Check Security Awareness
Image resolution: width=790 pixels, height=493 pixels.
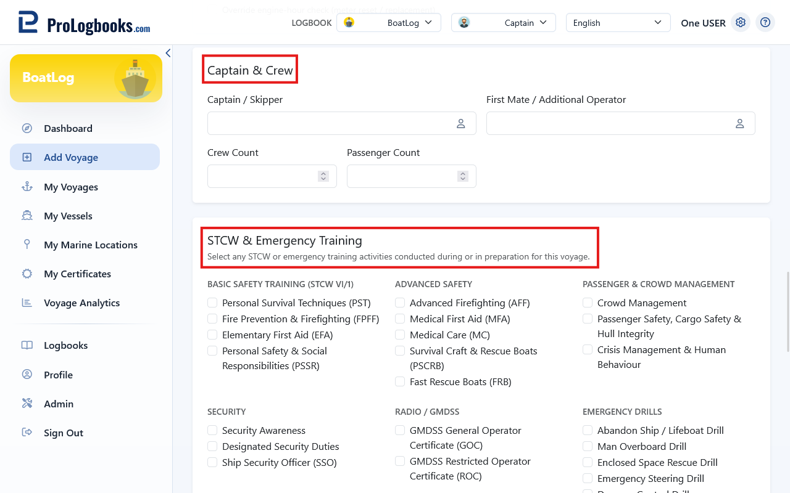coord(212,430)
